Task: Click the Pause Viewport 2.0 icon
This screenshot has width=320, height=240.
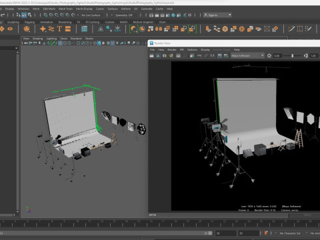Action: click(x=190, y=15)
